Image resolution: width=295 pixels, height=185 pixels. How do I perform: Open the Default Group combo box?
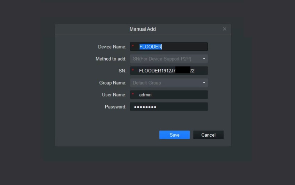tap(169, 83)
